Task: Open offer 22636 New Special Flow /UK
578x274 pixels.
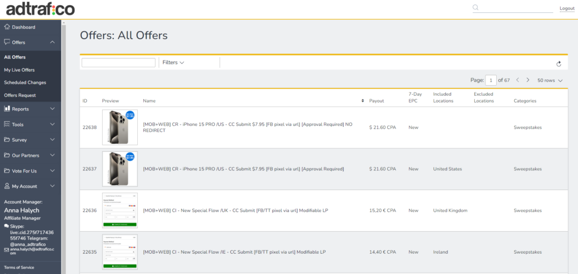Action: 235,211
